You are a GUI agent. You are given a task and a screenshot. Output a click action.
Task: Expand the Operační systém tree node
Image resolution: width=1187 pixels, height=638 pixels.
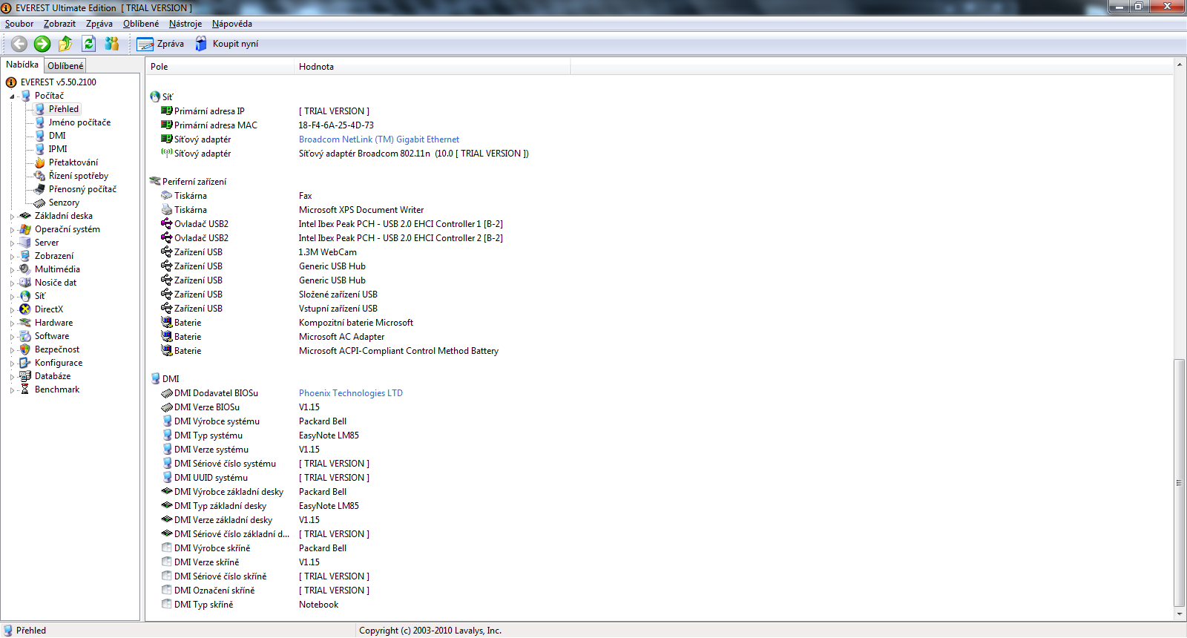tap(13, 230)
